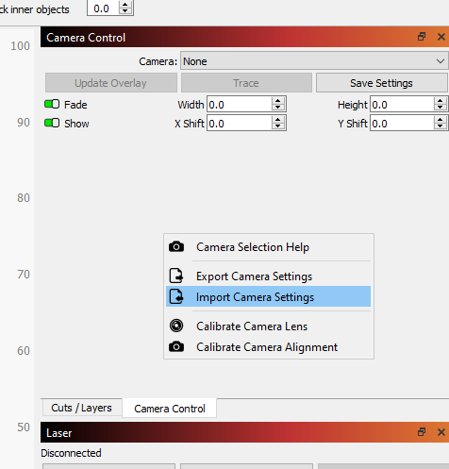
Task: Toggle the Fade switch off
Action: 52,104
